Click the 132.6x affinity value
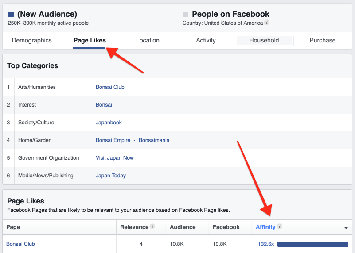355x253 pixels. point(266,244)
